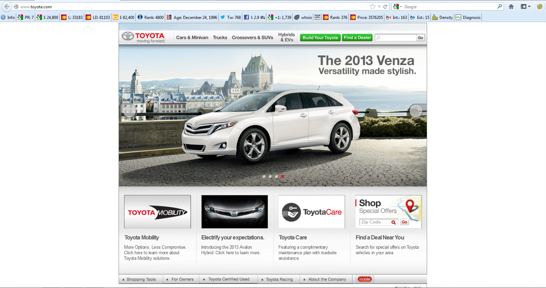Click the Google PageRank PR: 7 item
The height and width of the screenshot is (288, 546).
pos(26,17)
